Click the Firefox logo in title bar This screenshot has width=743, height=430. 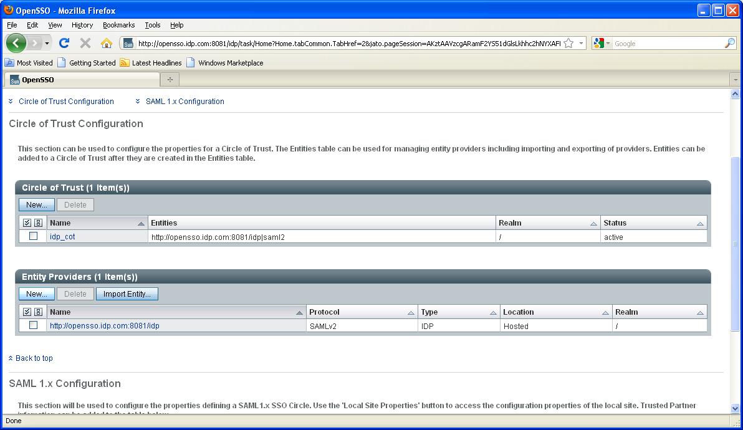9,10
